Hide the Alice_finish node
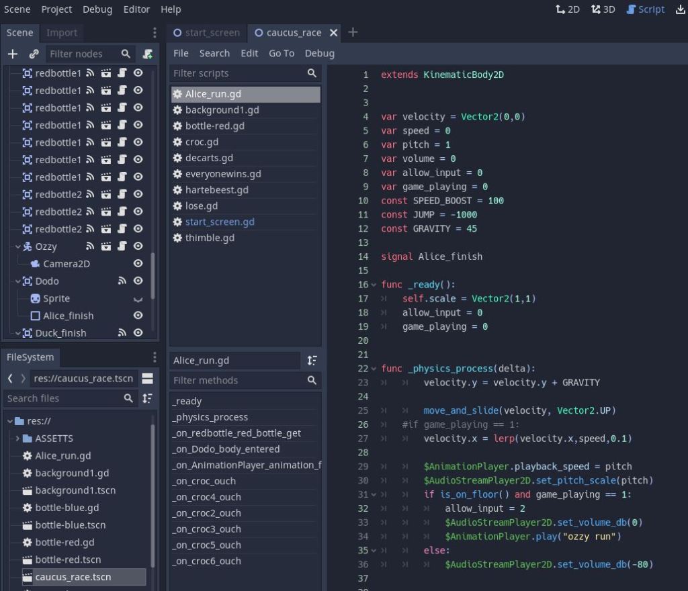Screen dimensions: 688x591 click(x=138, y=316)
